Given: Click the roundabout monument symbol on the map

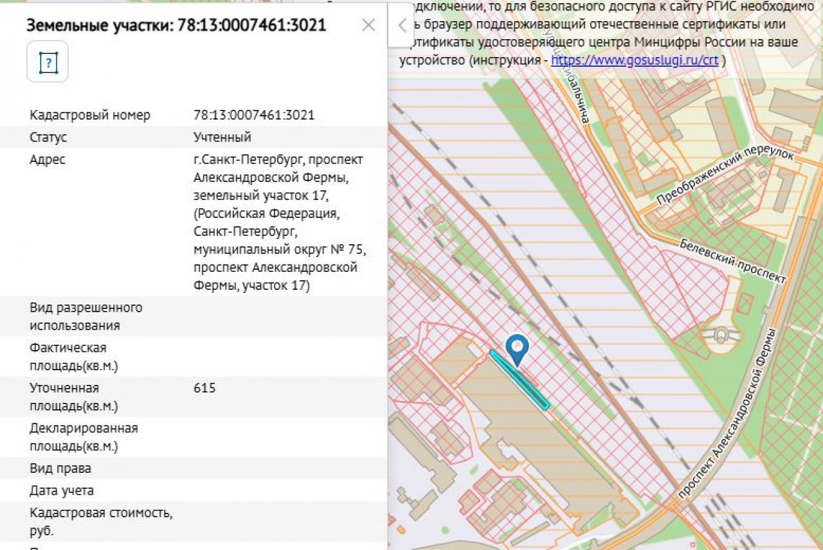Looking at the screenshot, I should [721, 336].
